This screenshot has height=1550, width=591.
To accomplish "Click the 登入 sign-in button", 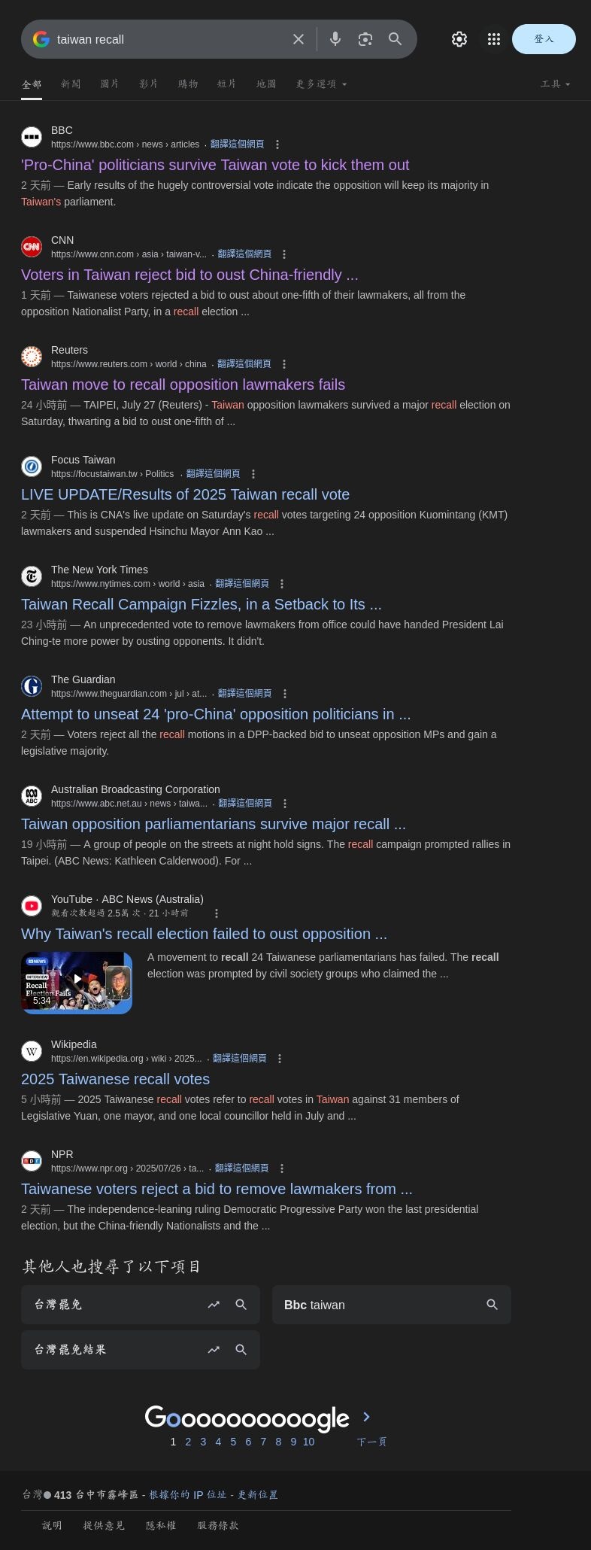I will [x=544, y=39].
